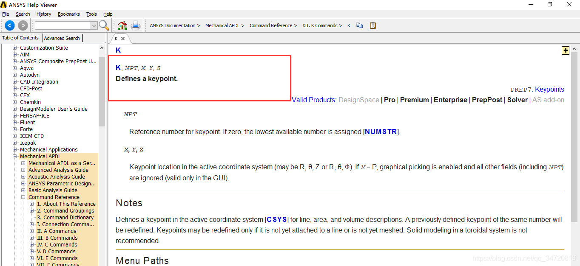This screenshot has width=580, height=266.
Task: Expand the AIM tree node
Action: click(15, 55)
